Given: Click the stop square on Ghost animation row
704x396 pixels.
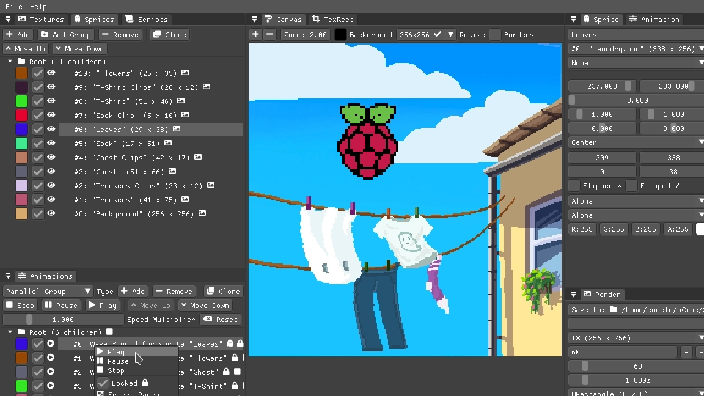Looking at the screenshot, I should [x=237, y=372].
